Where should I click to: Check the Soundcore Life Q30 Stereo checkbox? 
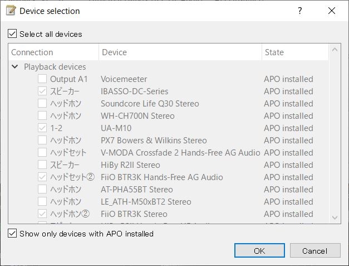coord(42,104)
